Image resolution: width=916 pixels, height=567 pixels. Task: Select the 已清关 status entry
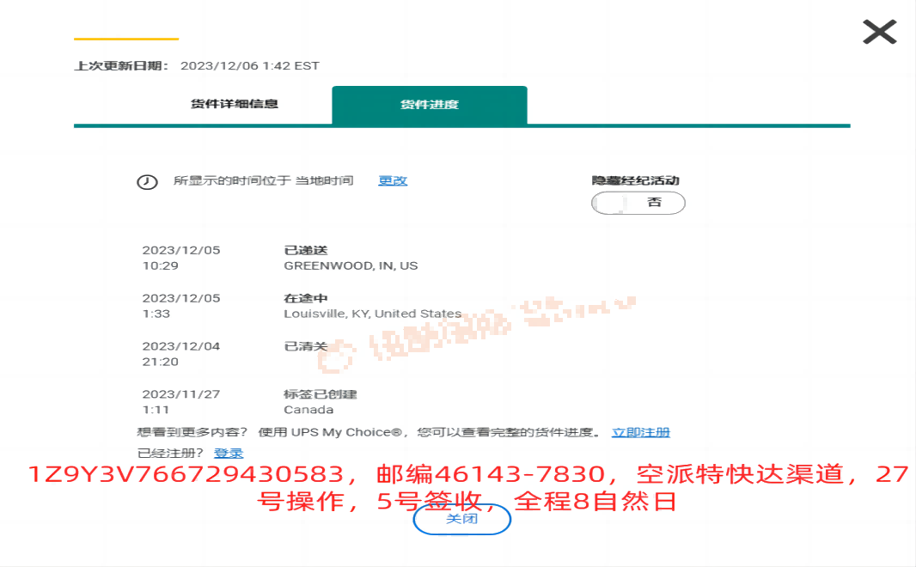click(306, 346)
